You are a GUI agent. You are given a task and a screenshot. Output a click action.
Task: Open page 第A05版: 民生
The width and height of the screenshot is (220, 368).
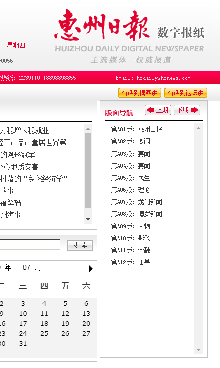131,178
